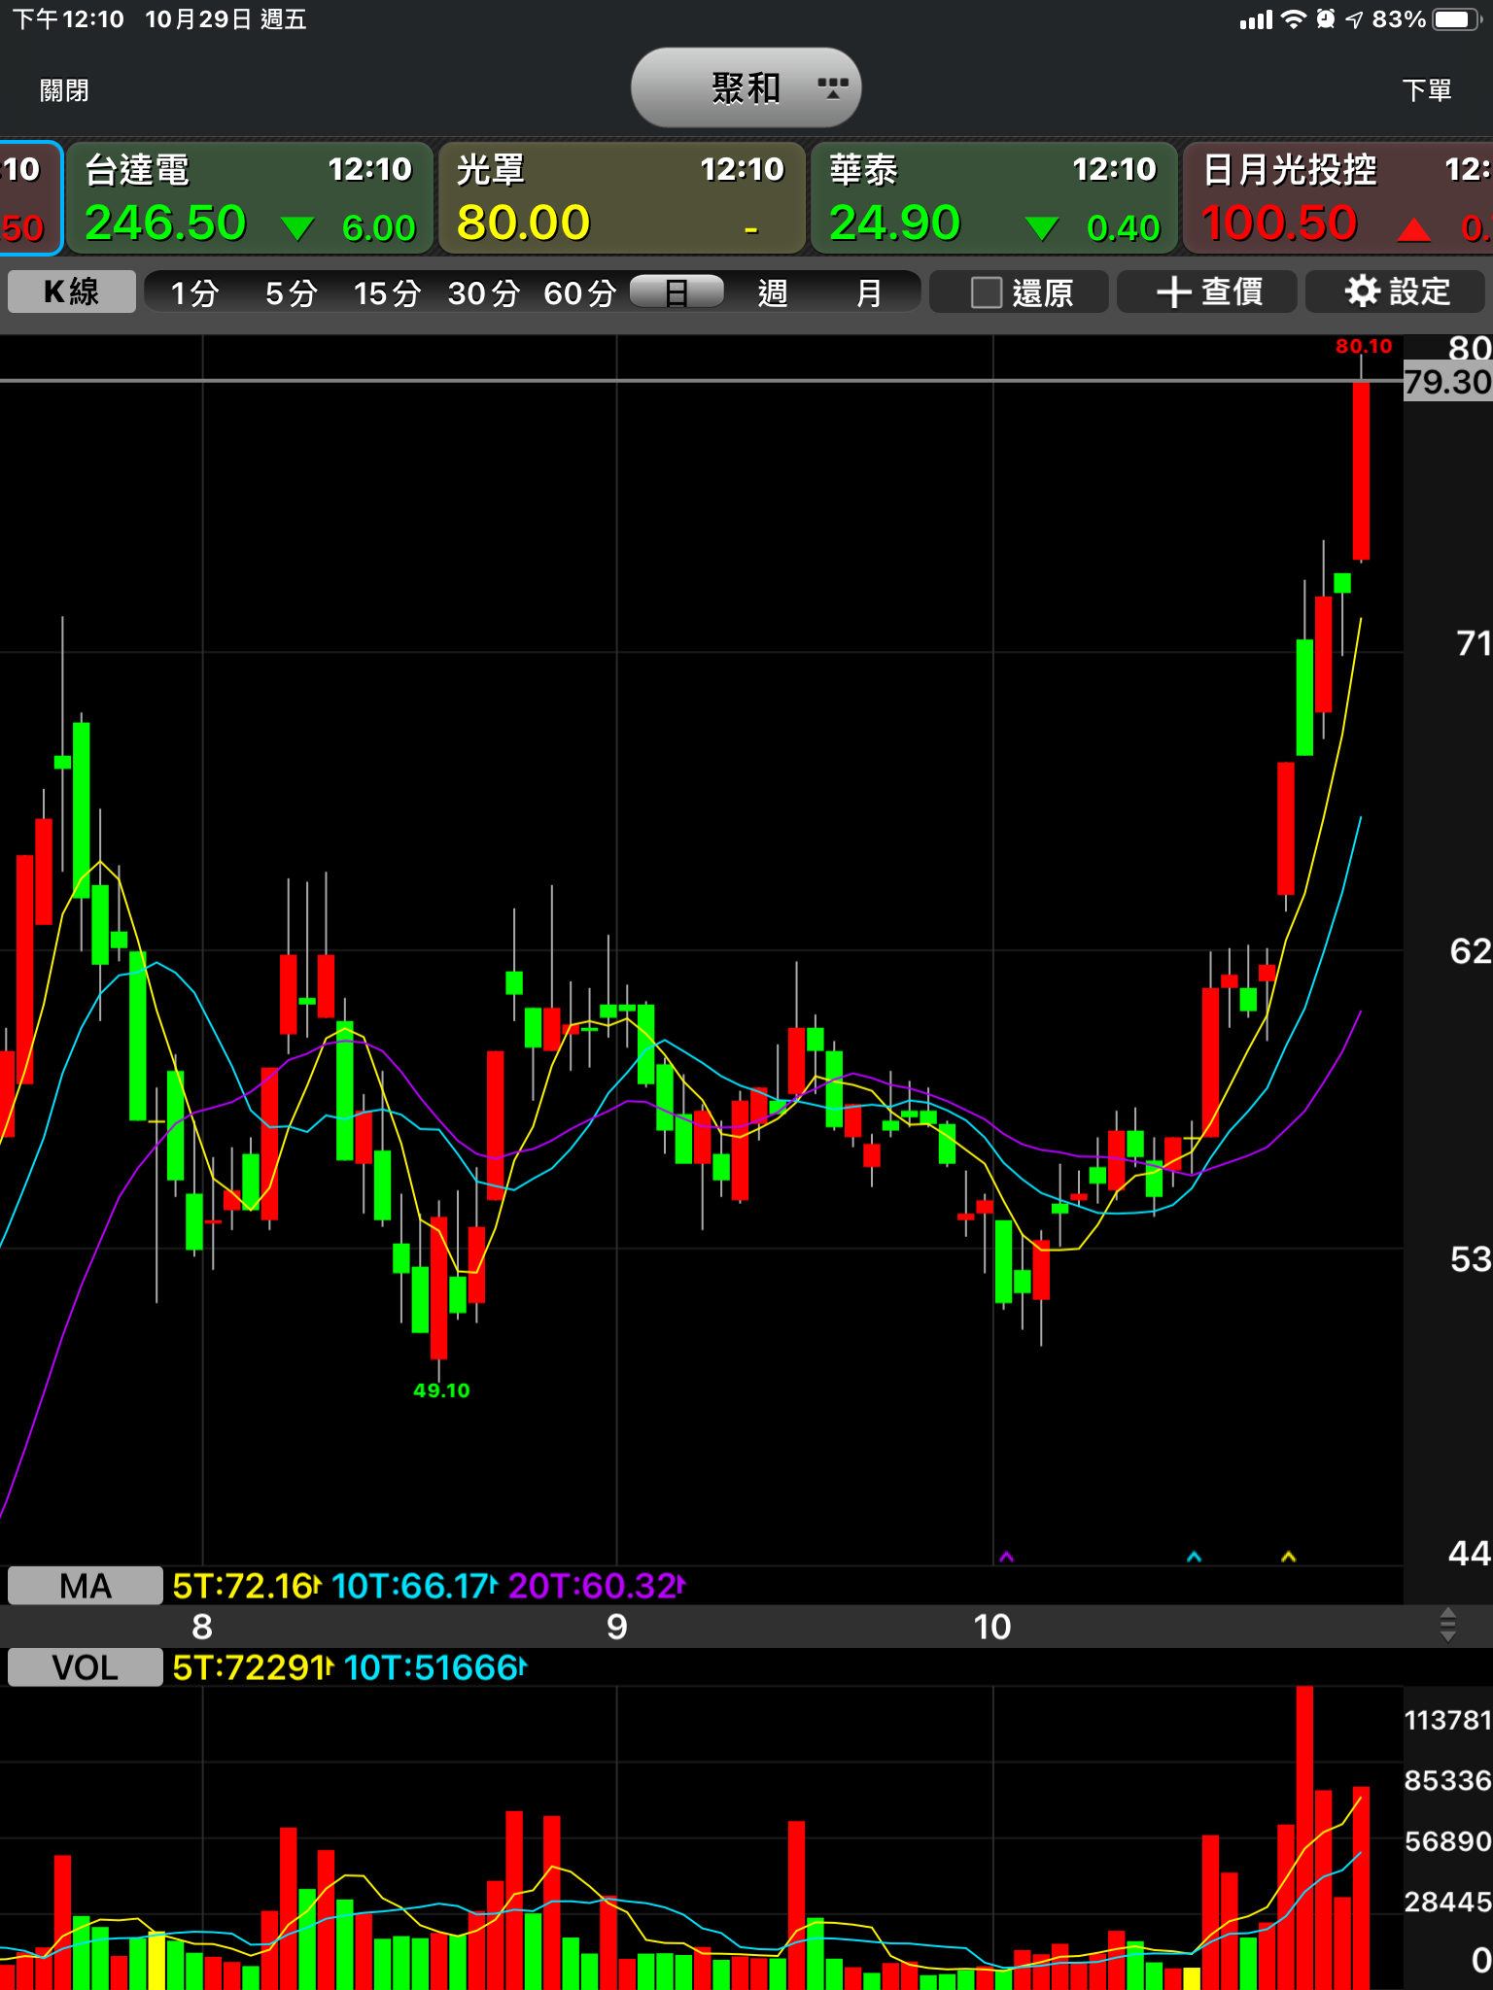Switch to 月 monthly chart
This screenshot has width=1493, height=1990.
(x=868, y=292)
